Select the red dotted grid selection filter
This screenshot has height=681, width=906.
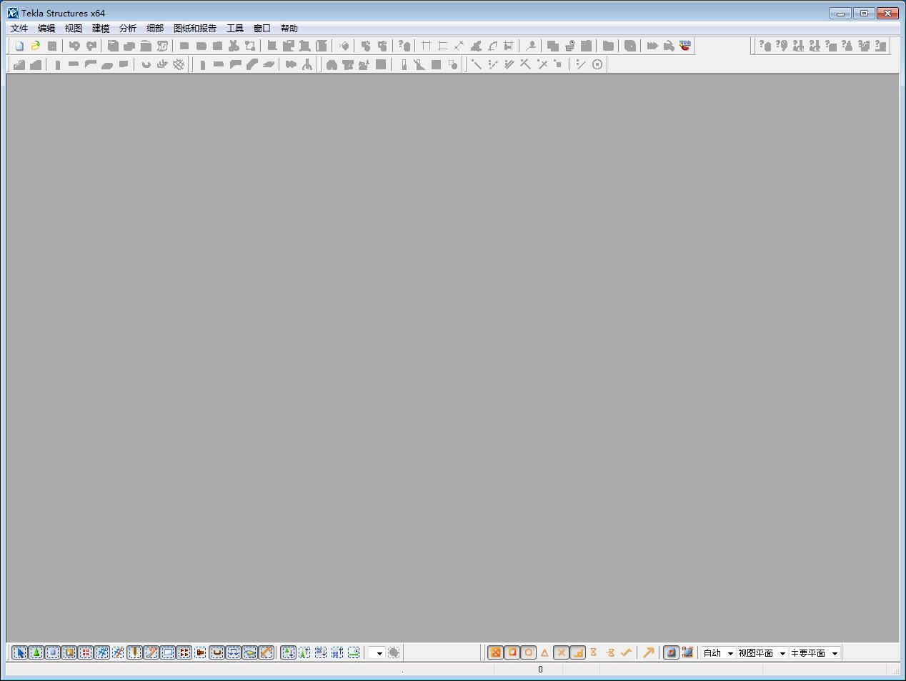pyautogui.click(x=85, y=652)
